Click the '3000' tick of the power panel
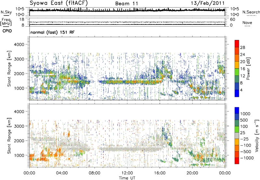This screenshot has width=260, height=180. 19,59
